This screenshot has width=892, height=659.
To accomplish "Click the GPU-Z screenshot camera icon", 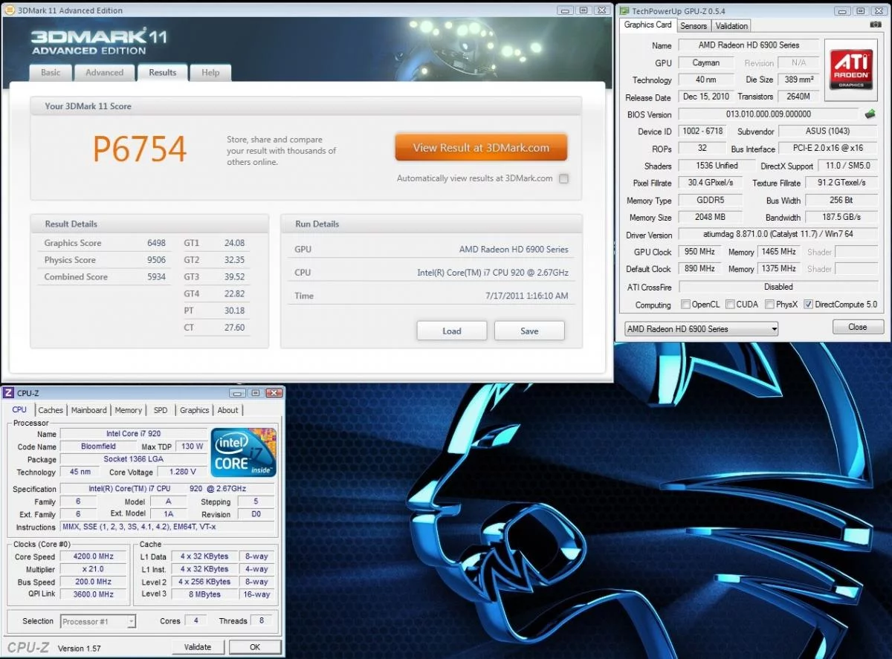I will (875, 25).
